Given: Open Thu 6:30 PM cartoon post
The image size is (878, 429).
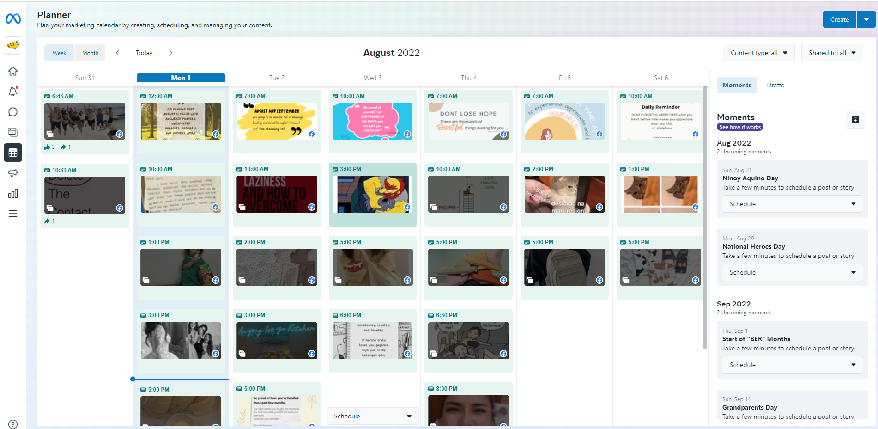Looking at the screenshot, I should [x=468, y=341].
